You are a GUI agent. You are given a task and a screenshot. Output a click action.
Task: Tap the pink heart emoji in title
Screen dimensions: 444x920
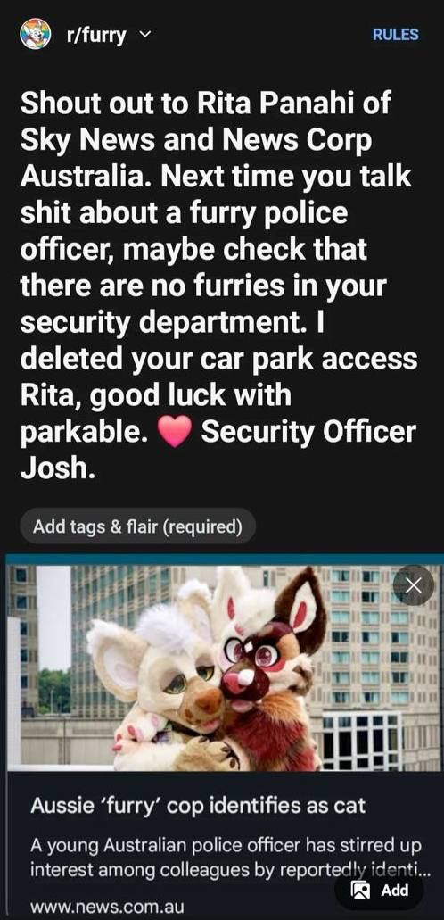[175, 433]
